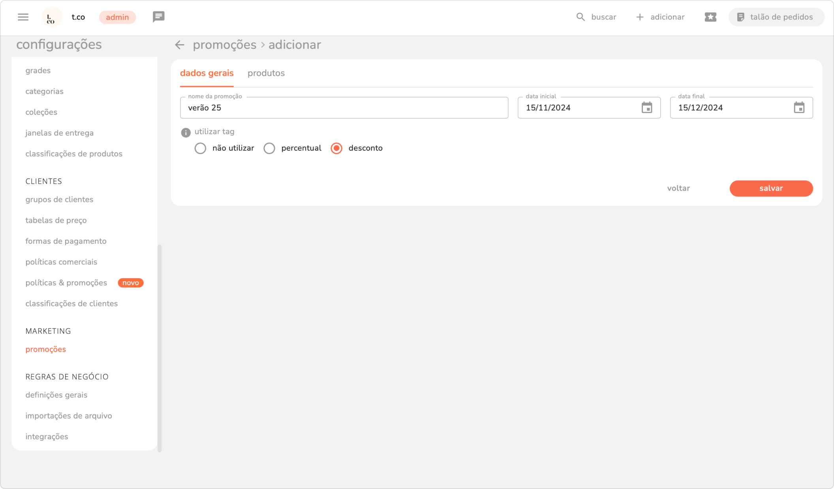Open the star ticket icon
The width and height of the screenshot is (834, 489).
pos(710,17)
